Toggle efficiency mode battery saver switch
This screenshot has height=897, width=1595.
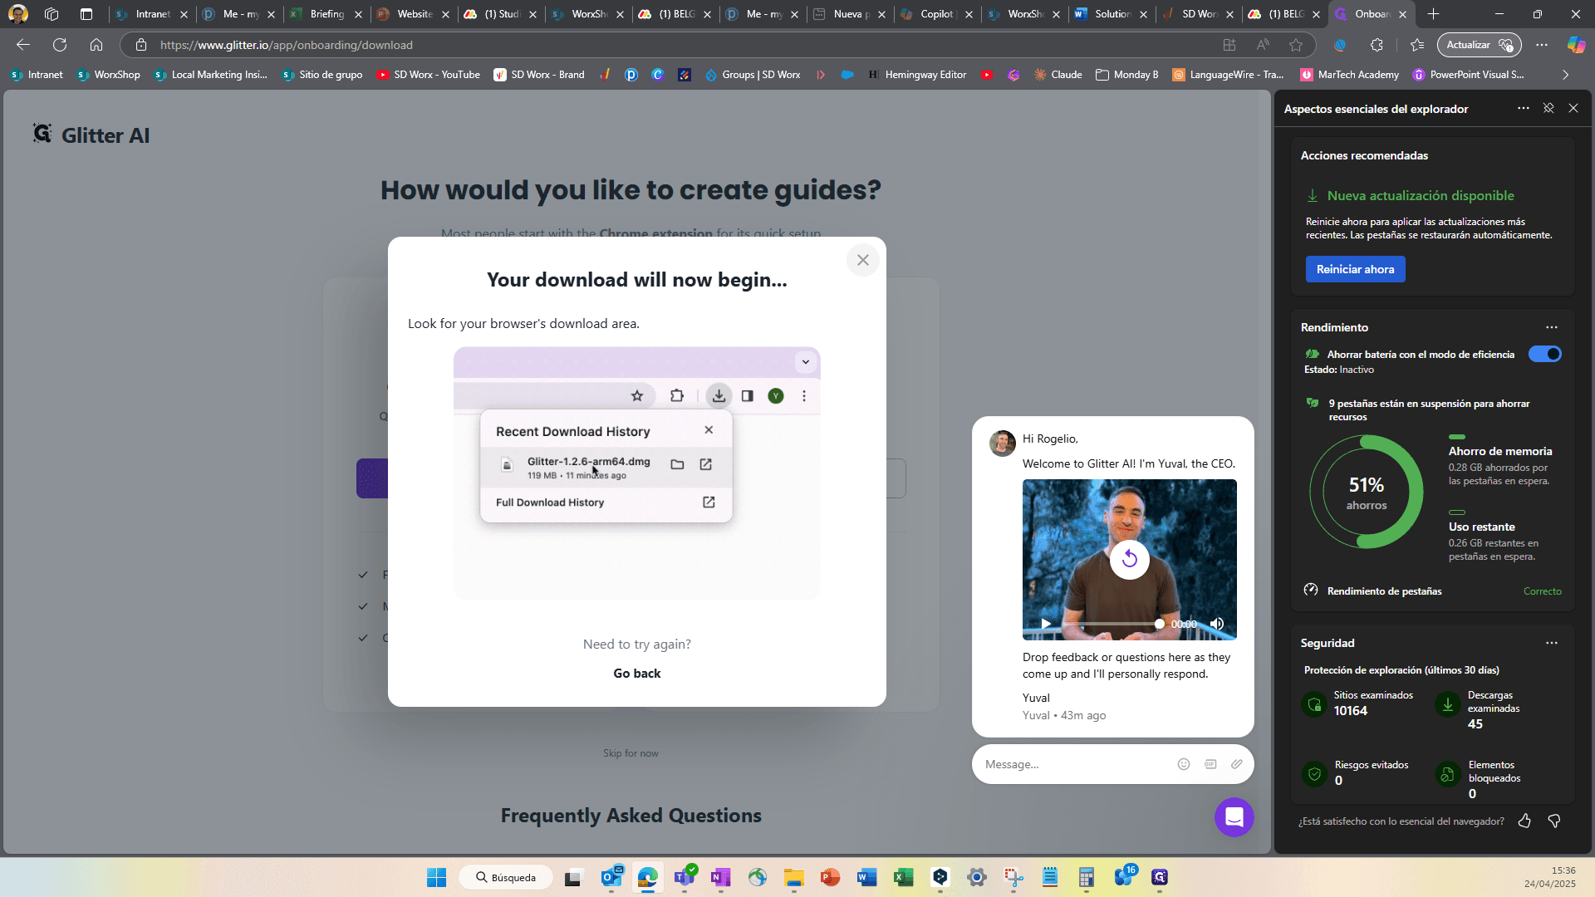[1544, 355]
